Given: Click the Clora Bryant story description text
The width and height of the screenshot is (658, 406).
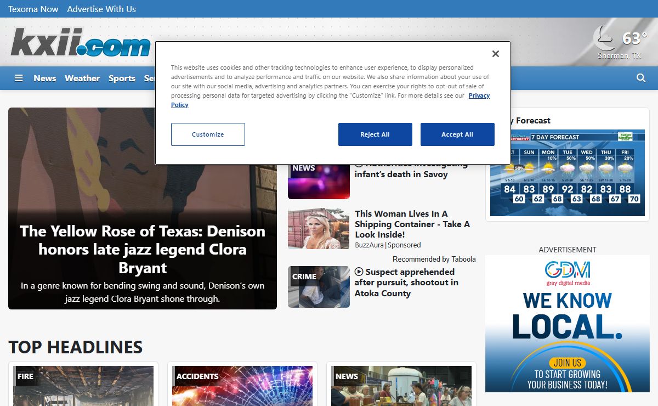Looking at the screenshot, I should [x=143, y=292].
